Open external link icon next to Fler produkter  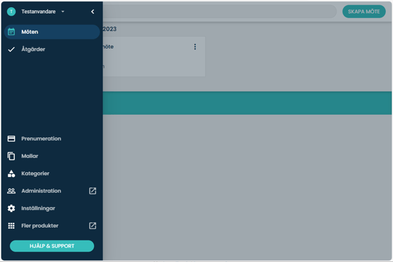point(93,226)
